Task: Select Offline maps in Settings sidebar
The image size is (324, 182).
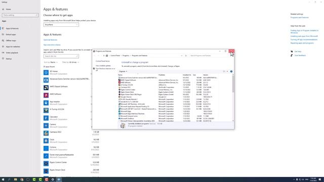Action: [11, 40]
